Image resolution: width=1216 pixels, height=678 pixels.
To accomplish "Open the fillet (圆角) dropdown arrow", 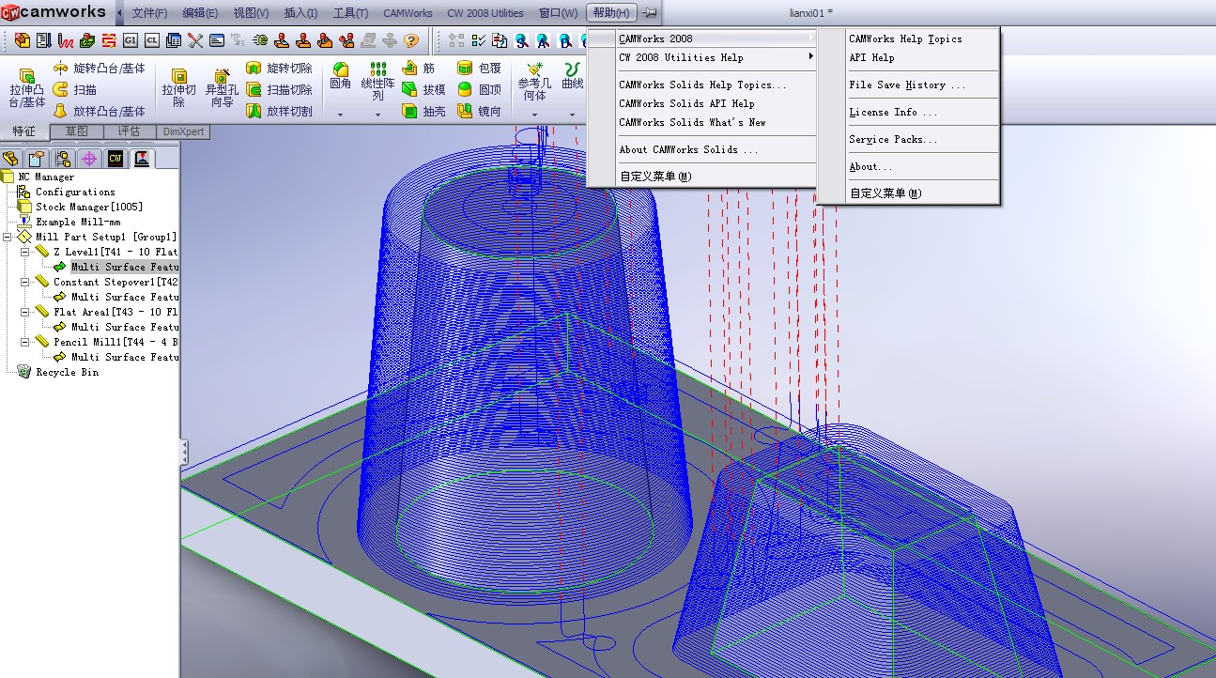I will 341,116.
